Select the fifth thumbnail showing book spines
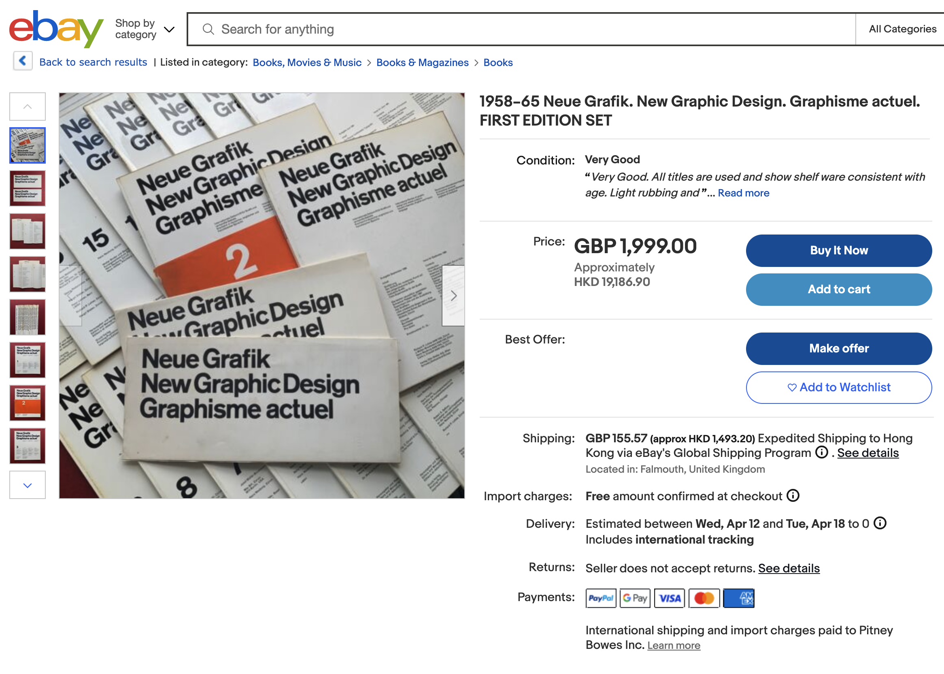 pyautogui.click(x=28, y=318)
